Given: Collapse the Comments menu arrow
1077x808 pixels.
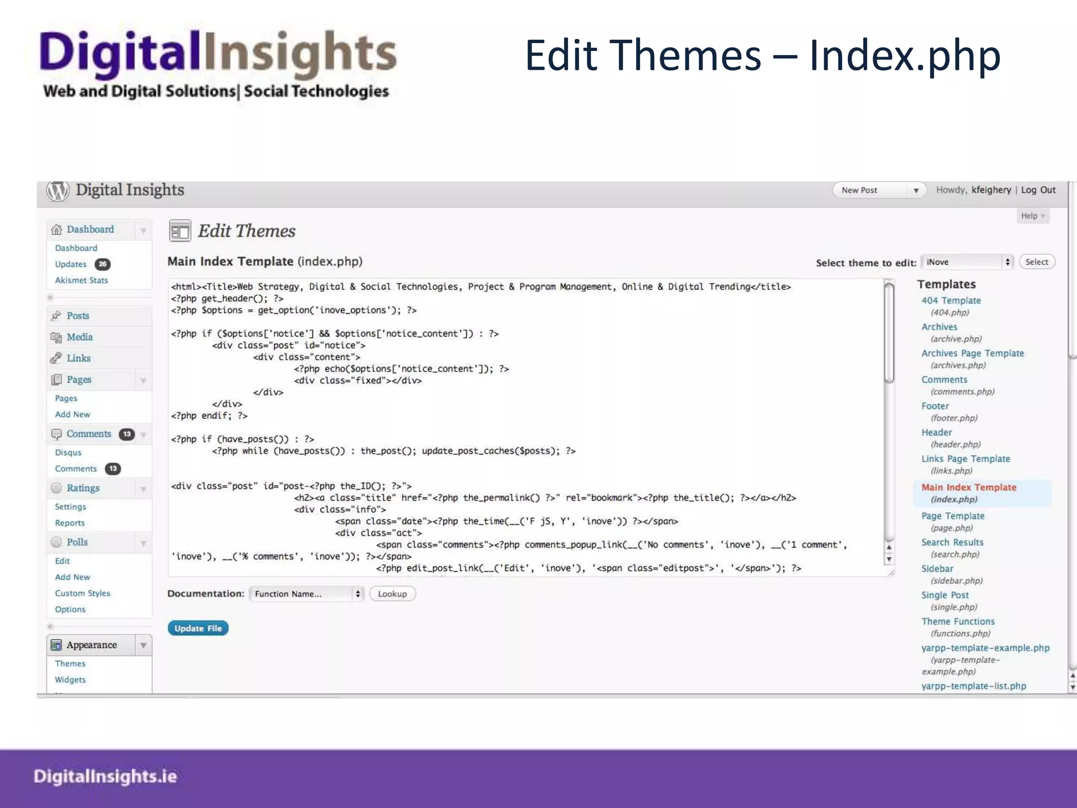Looking at the screenshot, I should 143,435.
